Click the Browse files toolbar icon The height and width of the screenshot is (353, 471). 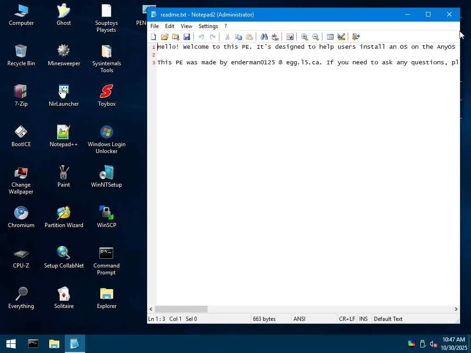click(x=176, y=37)
